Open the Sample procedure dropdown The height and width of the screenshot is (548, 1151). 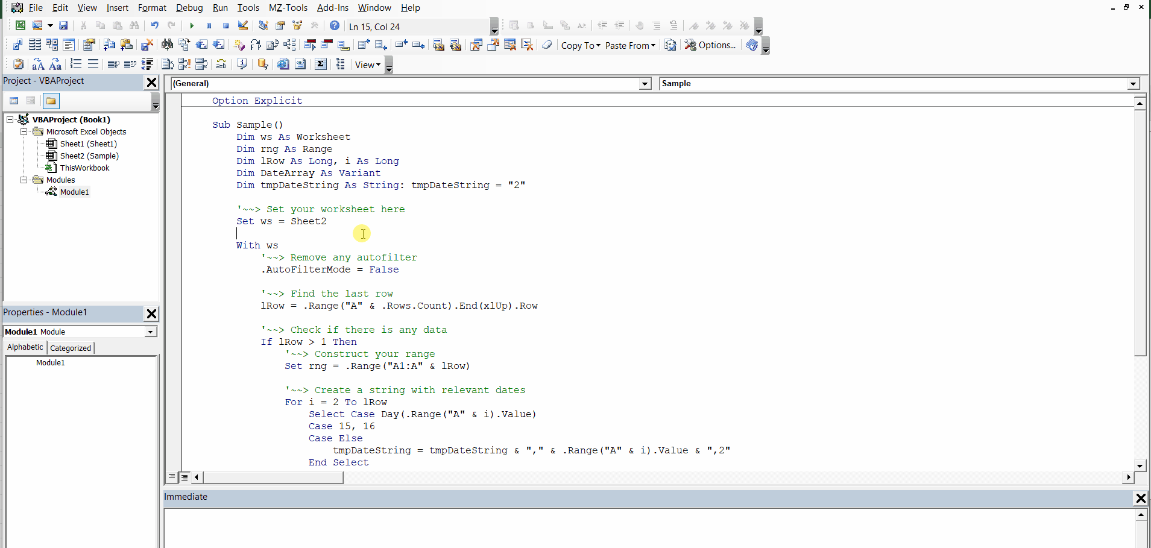click(1134, 84)
